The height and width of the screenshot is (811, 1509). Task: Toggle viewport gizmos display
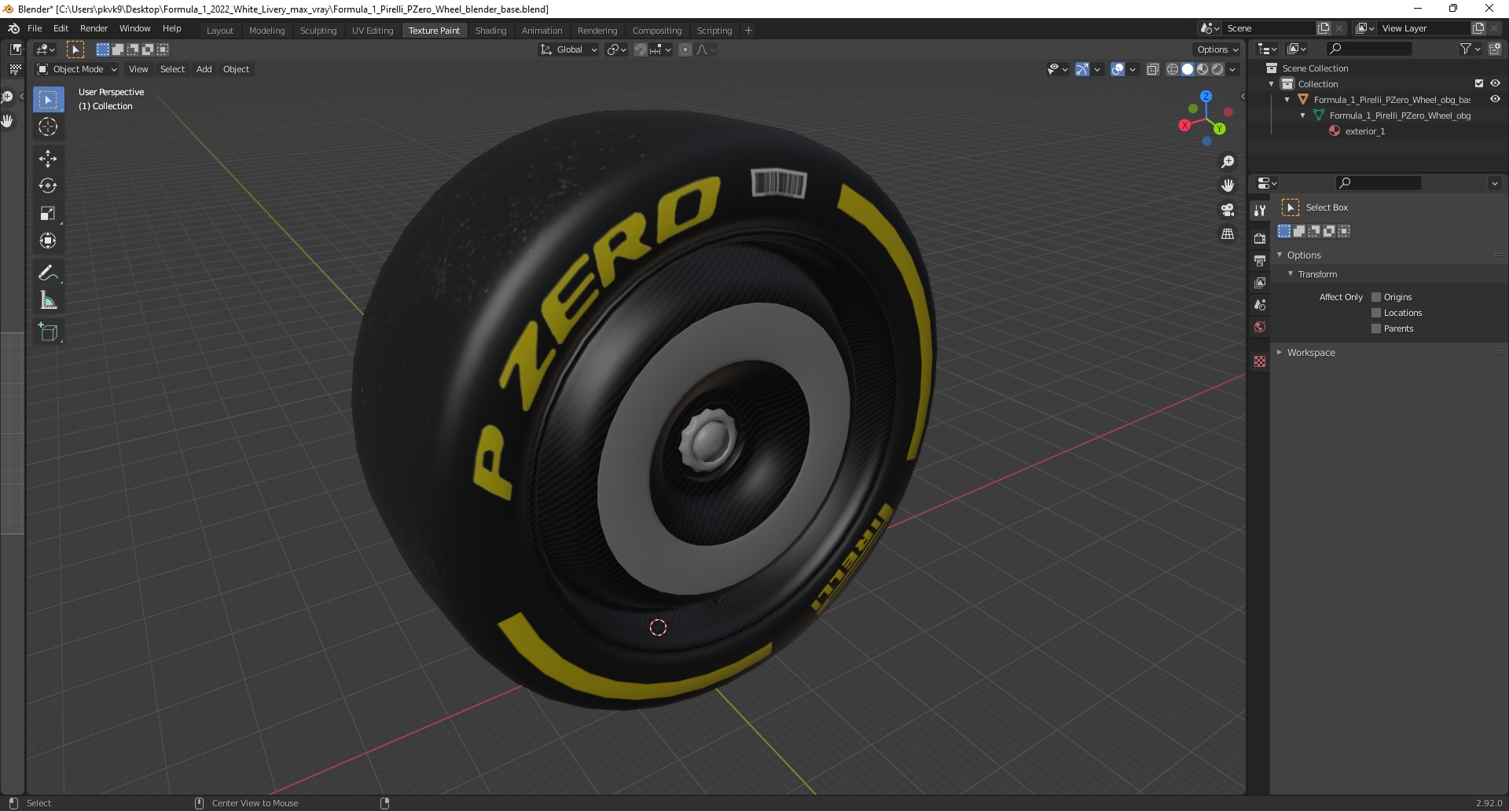pos(1082,69)
